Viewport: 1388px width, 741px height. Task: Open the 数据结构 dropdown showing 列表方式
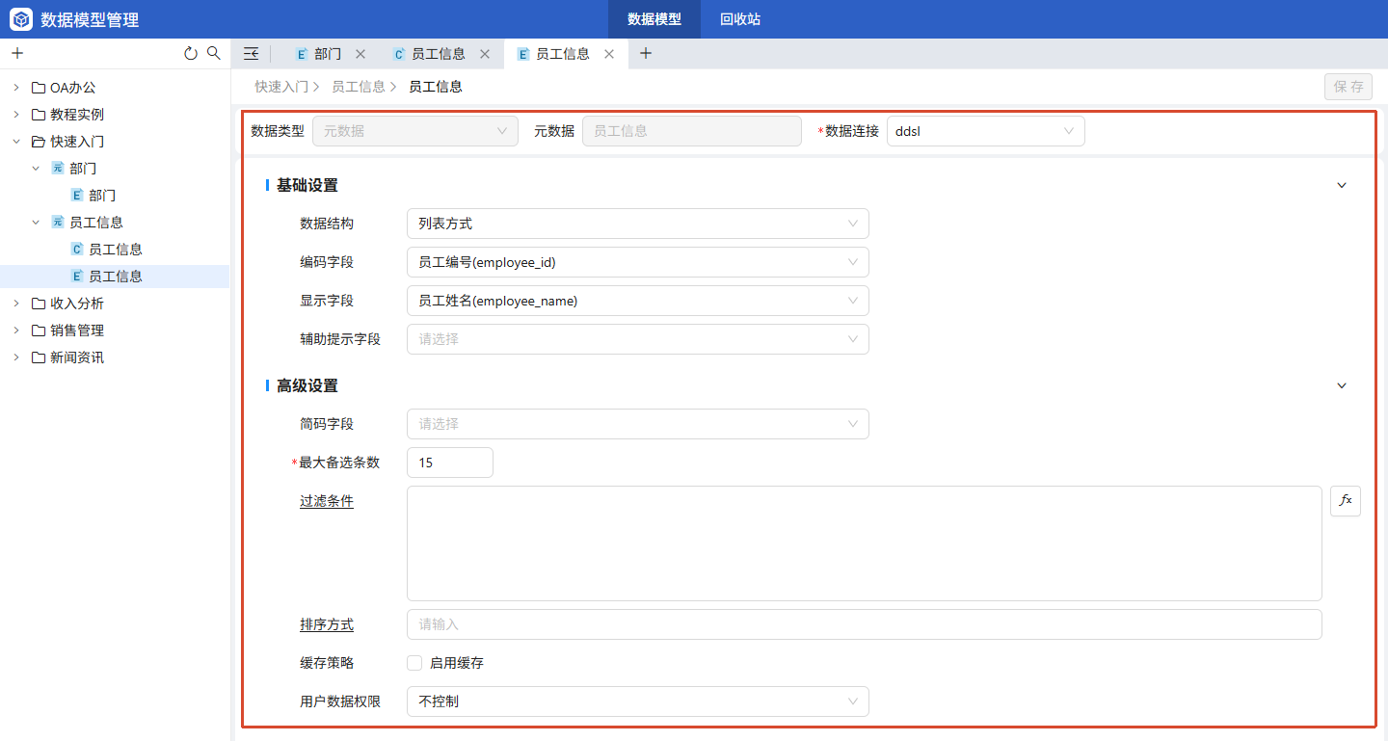tap(637, 224)
